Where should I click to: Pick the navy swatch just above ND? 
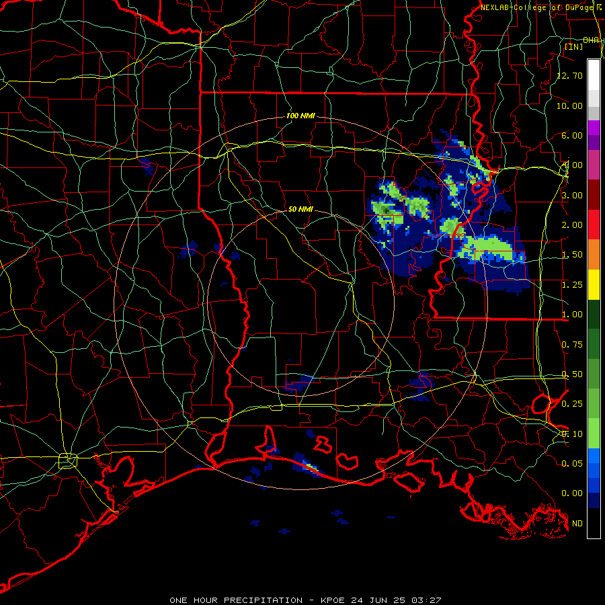(594, 500)
